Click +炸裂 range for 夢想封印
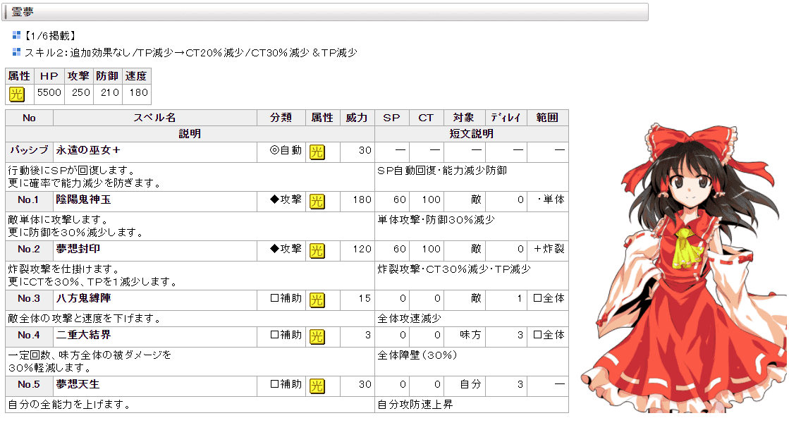789x430 pixels. (549, 248)
